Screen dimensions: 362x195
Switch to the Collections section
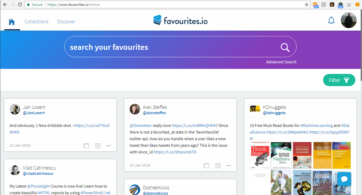pos(36,21)
